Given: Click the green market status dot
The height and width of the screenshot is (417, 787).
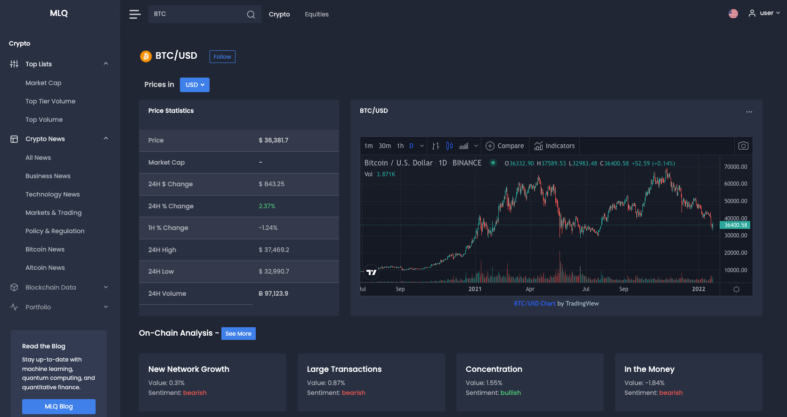Looking at the screenshot, I should 493,163.
